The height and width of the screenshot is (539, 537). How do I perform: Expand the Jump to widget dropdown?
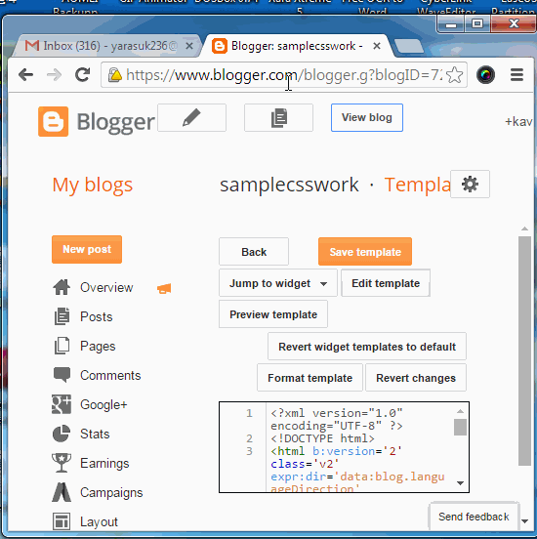click(x=278, y=283)
